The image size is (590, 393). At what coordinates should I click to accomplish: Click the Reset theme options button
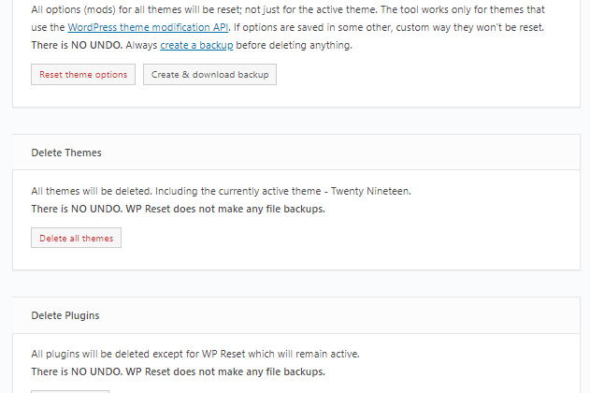tap(83, 75)
